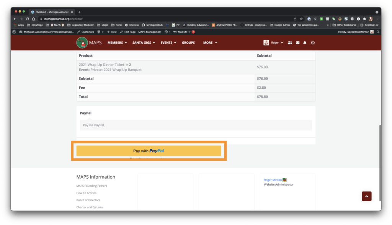Open the Other Bookmarks folder
This screenshot has height=225, width=392.
pos(344,25)
